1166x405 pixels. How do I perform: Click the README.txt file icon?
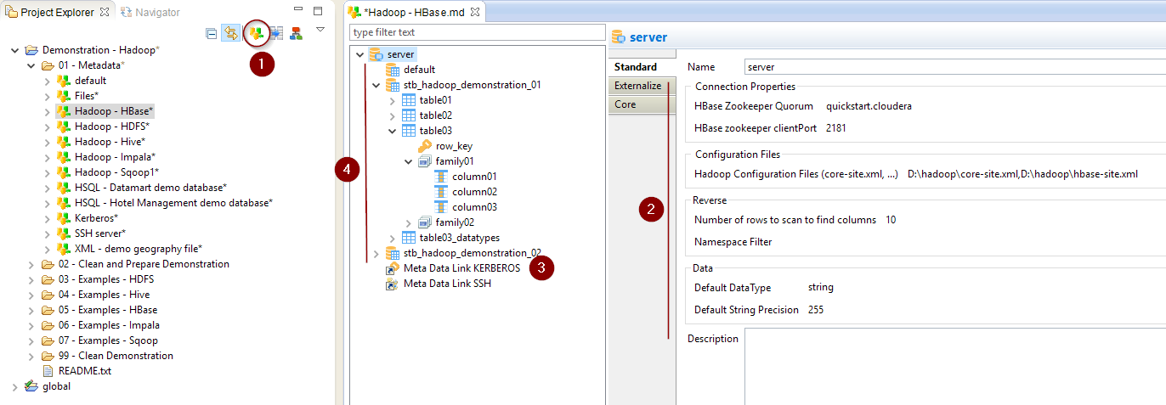pos(48,371)
